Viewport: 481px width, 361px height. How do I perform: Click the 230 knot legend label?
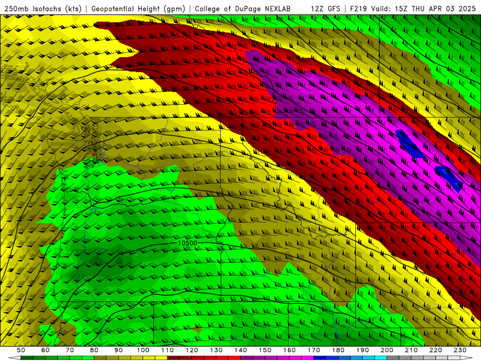(x=460, y=350)
